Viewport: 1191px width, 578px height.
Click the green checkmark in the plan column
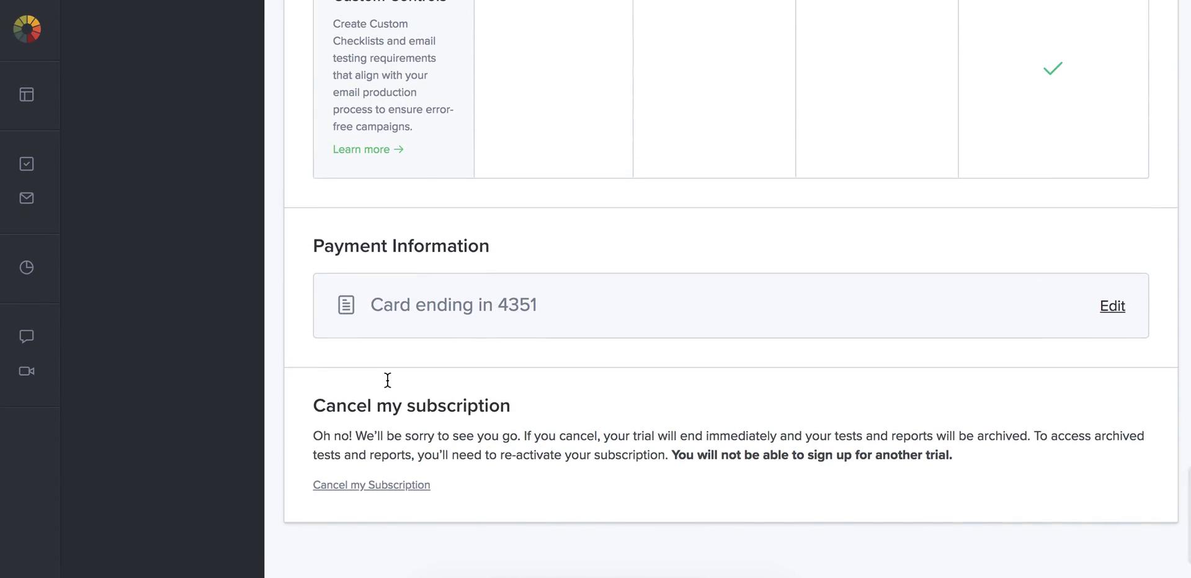[1052, 69]
